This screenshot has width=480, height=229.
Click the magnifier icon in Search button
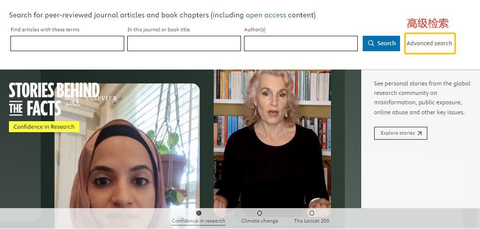click(371, 43)
